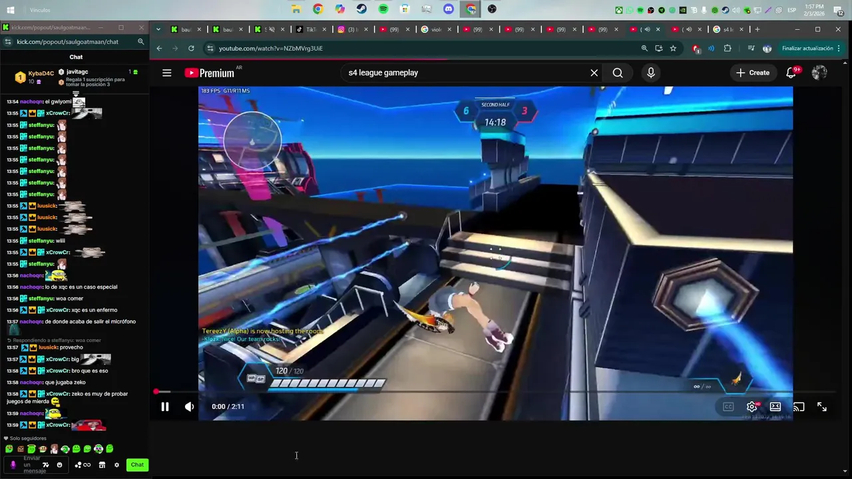Open Chrome extensions puzzle icon

[728, 49]
